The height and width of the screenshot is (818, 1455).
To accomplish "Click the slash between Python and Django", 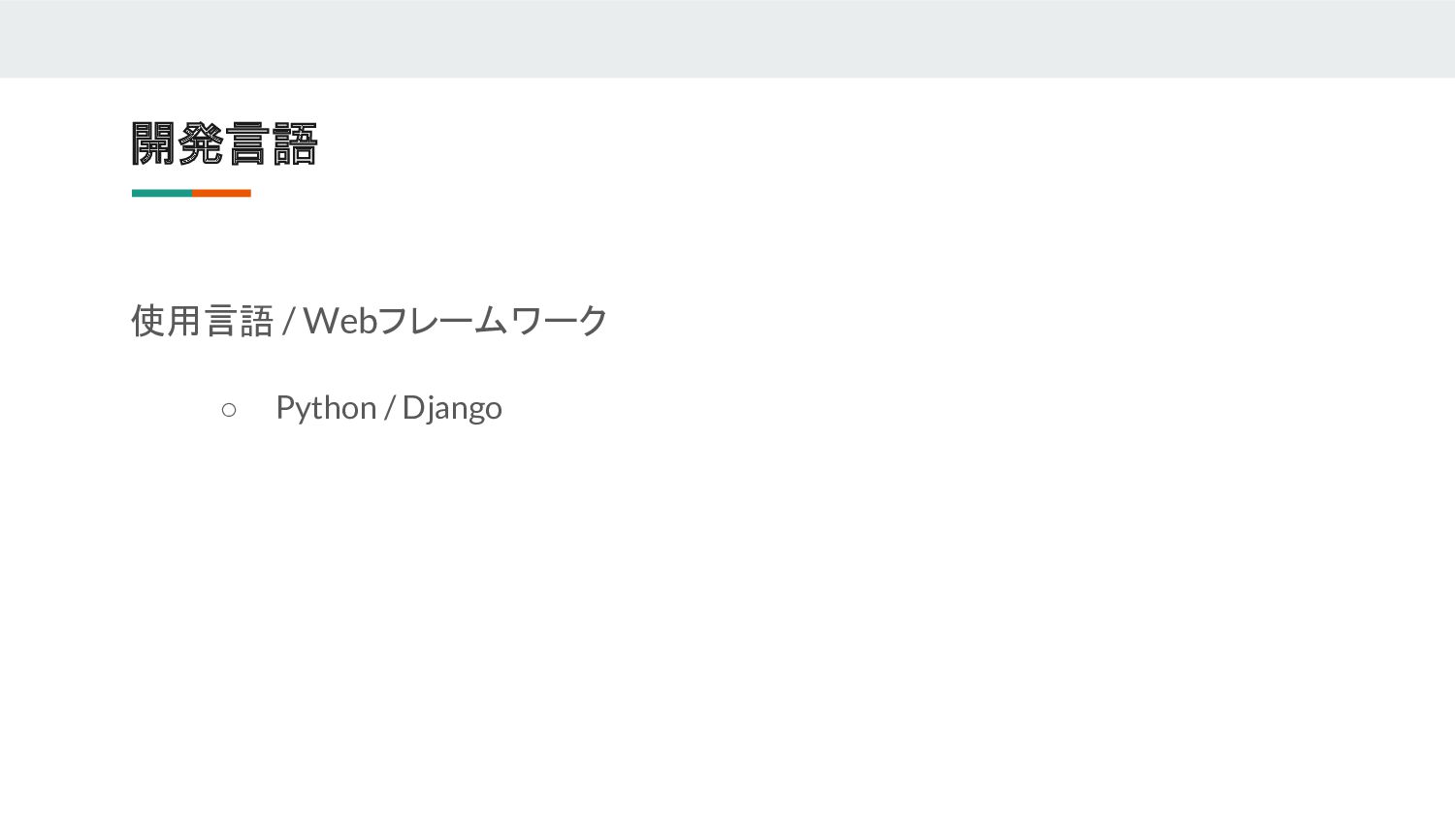I will click(389, 408).
